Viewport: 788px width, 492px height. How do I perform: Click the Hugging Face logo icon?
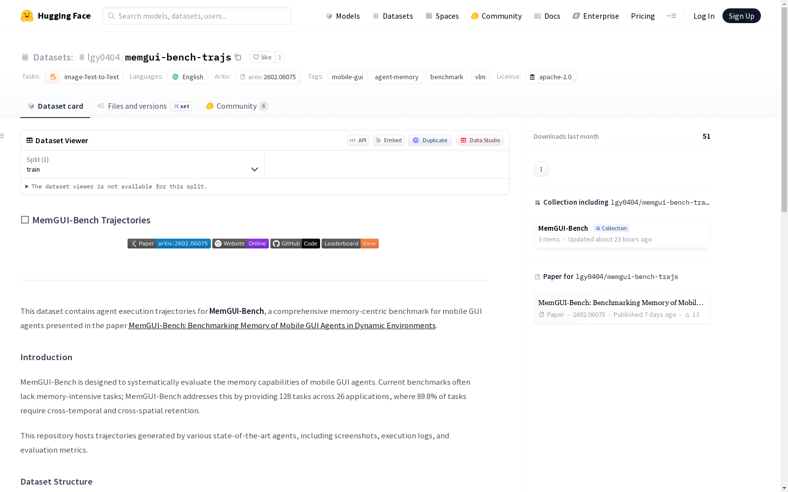(27, 16)
